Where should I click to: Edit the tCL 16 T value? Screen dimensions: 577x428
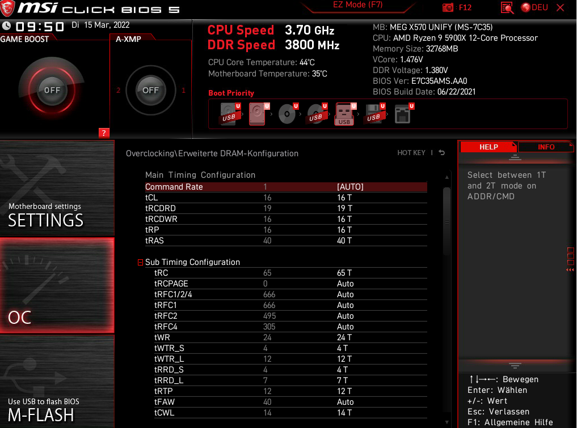[344, 198]
